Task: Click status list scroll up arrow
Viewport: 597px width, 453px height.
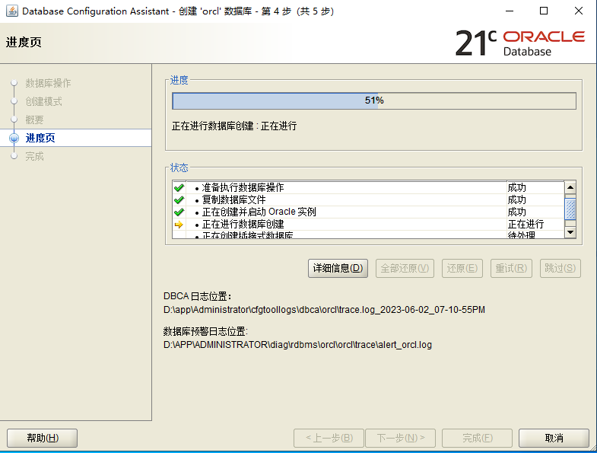Action: click(x=570, y=187)
